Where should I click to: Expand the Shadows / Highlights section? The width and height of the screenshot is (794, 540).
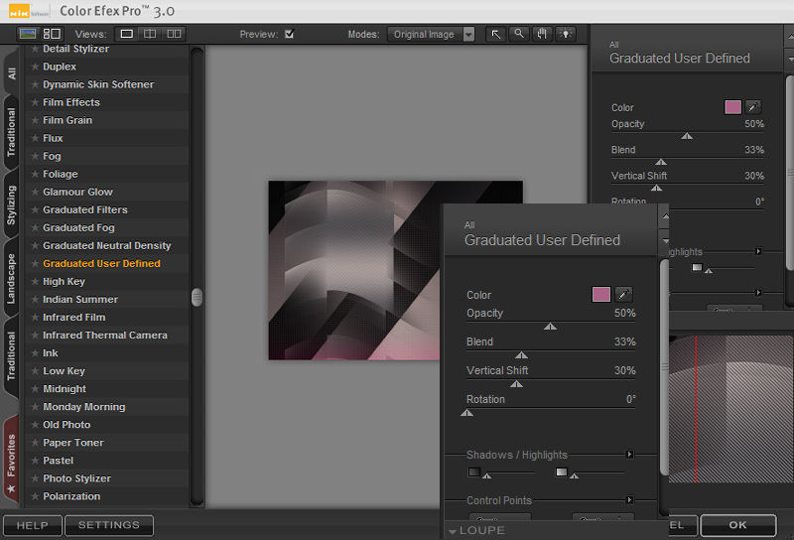[x=629, y=455]
